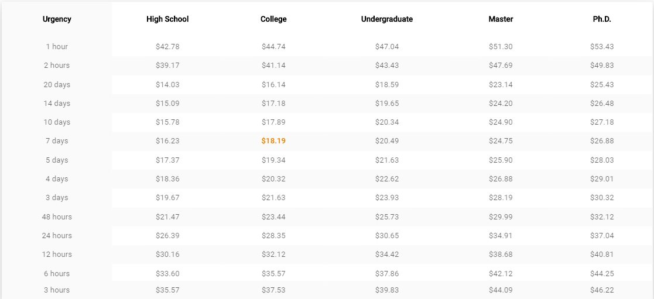This screenshot has width=654, height=299.
Task: Select the $23.93 Undergraduate price
Action: click(387, 198)
